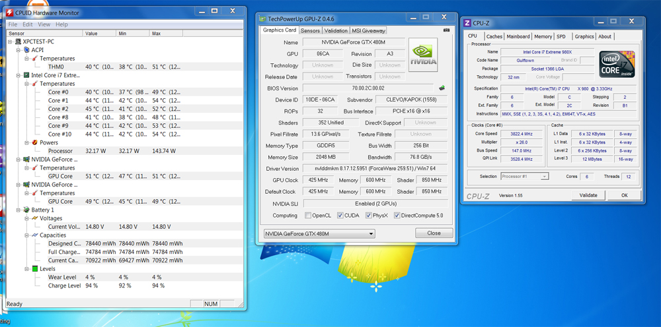
Task: Collapse the ACPI tree node
Action: (18, 50)
